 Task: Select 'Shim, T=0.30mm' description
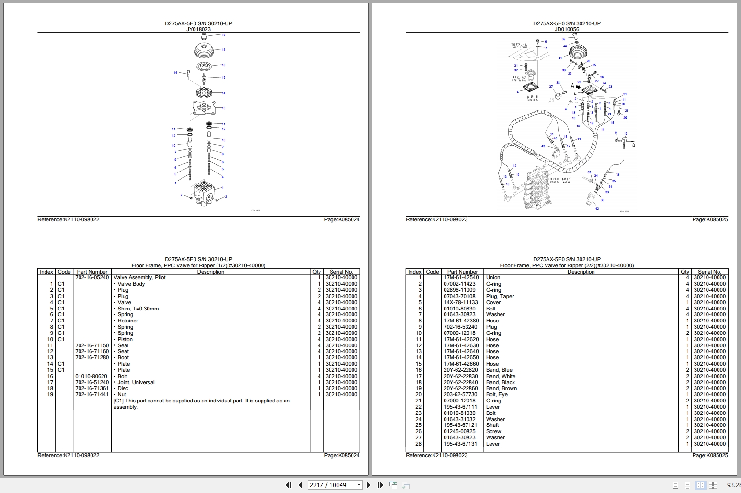click(138, 309)
